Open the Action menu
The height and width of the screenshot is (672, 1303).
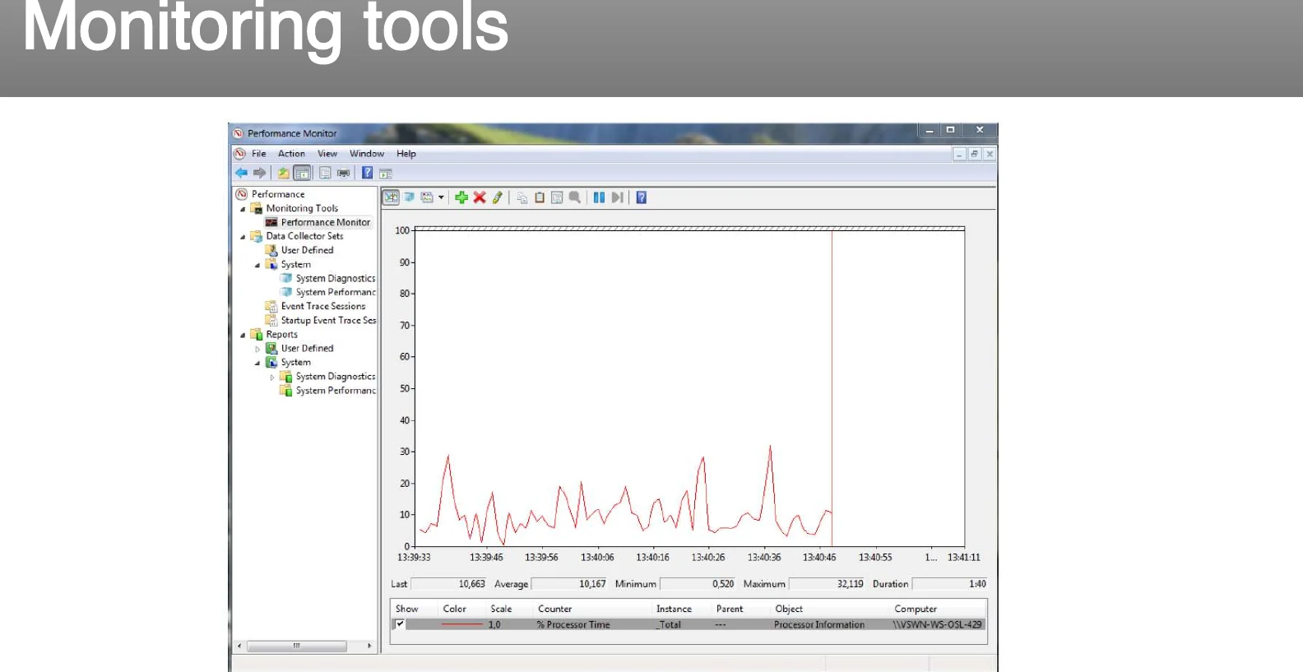(x=291, y=154)
